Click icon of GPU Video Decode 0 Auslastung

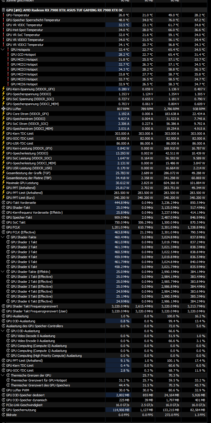(8, 336)
